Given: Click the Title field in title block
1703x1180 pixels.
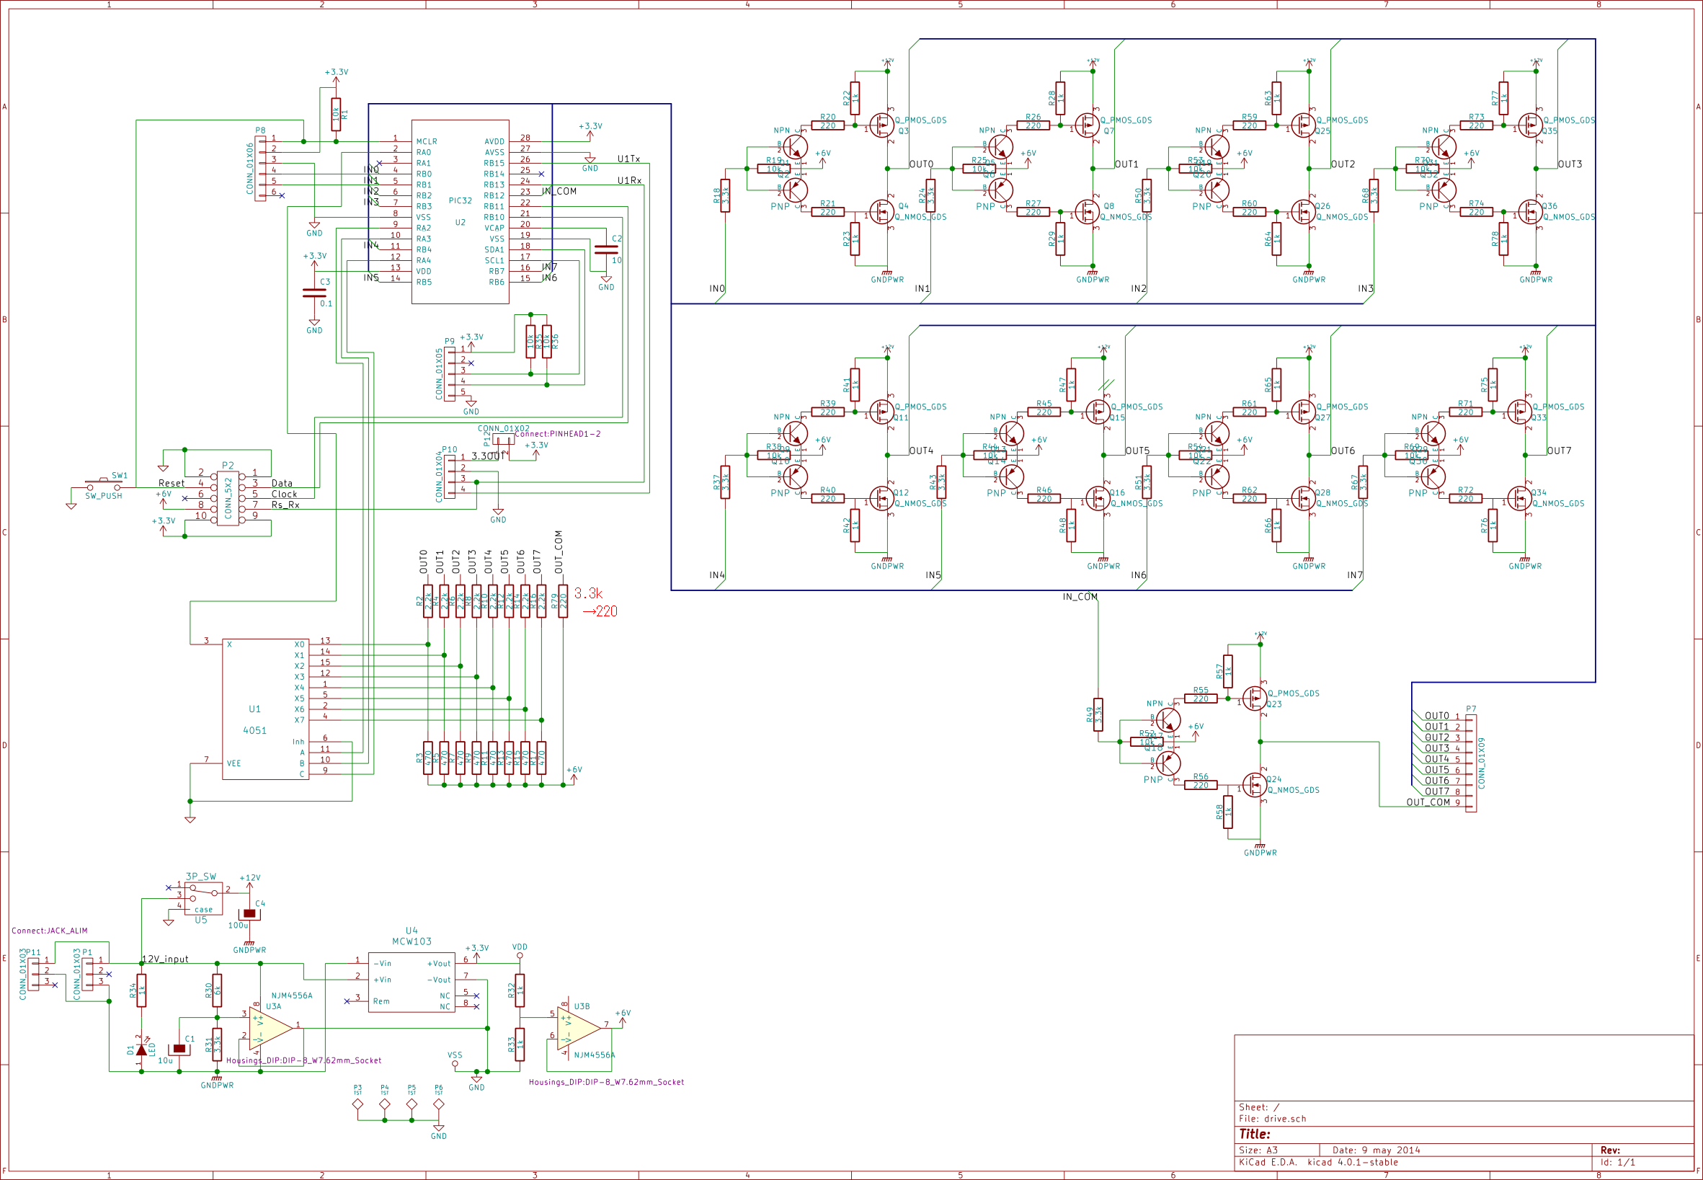Looking at the screenshot, I should click(x=1255, y=1134).
